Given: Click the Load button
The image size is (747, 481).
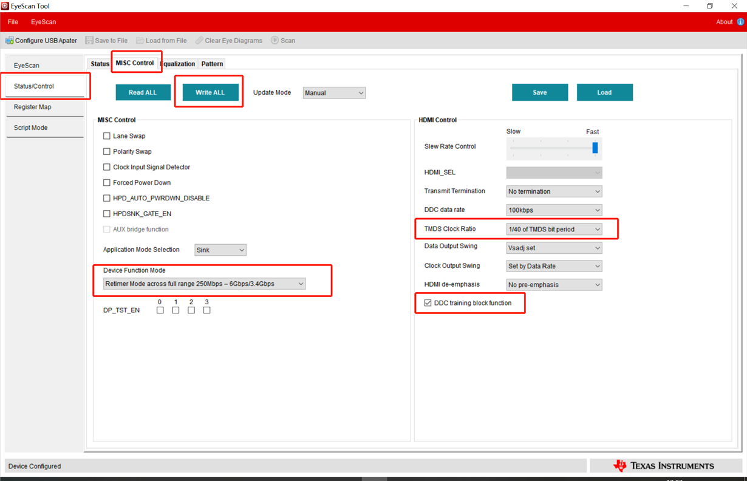Looking at the screenshot, I should click(x=604, y=92).
